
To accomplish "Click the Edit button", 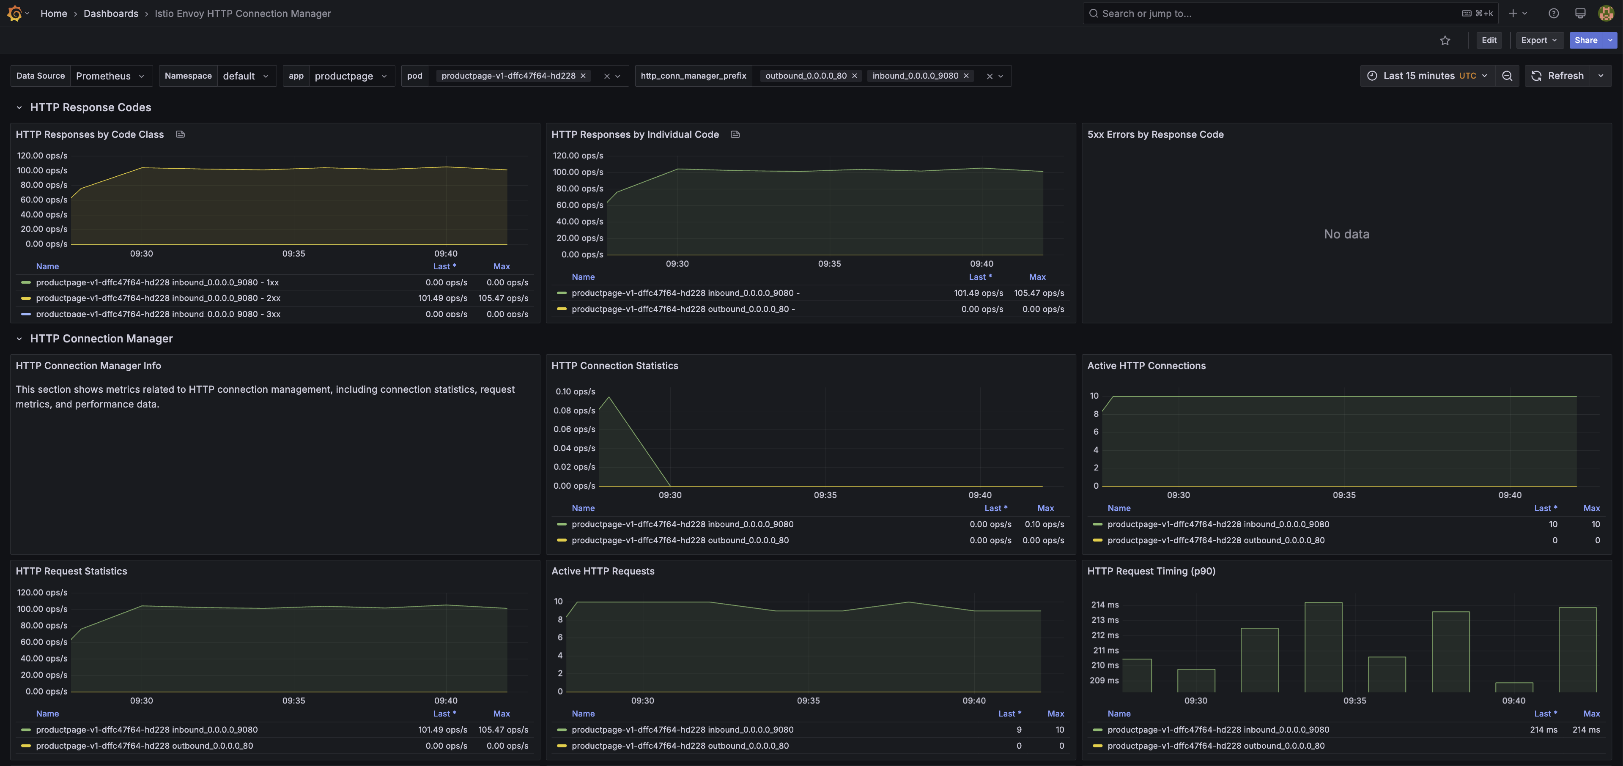I will point(1488,40).
